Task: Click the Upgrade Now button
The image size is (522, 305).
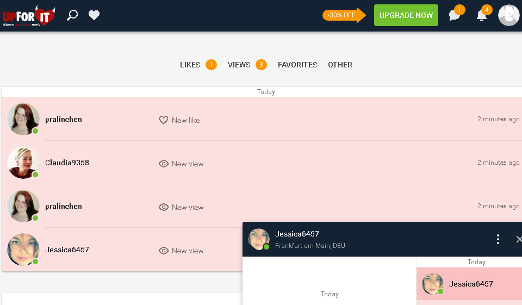Action: click(x=406, y=15)
